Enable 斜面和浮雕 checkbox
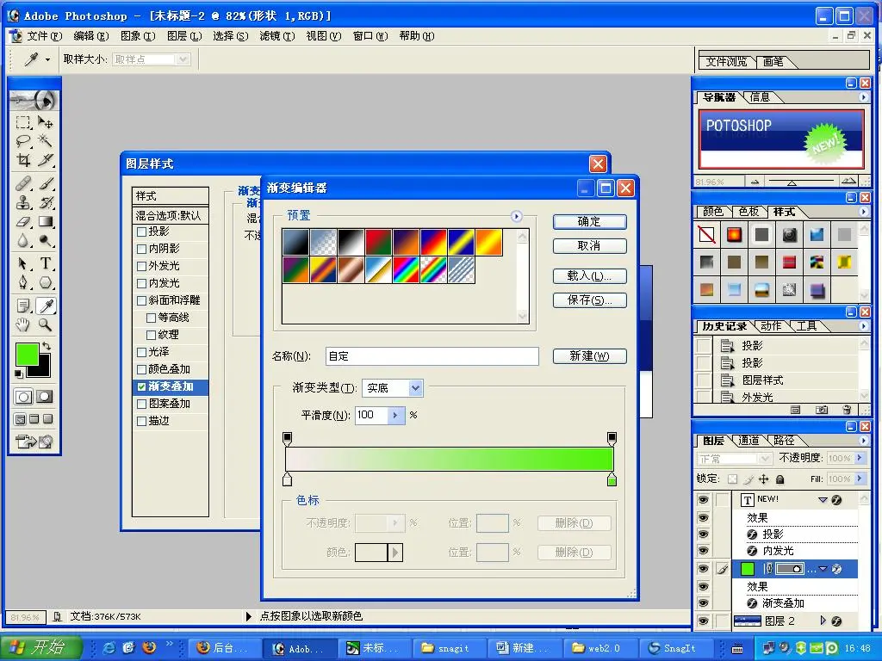The image size is (882, 661). (142, 300)
